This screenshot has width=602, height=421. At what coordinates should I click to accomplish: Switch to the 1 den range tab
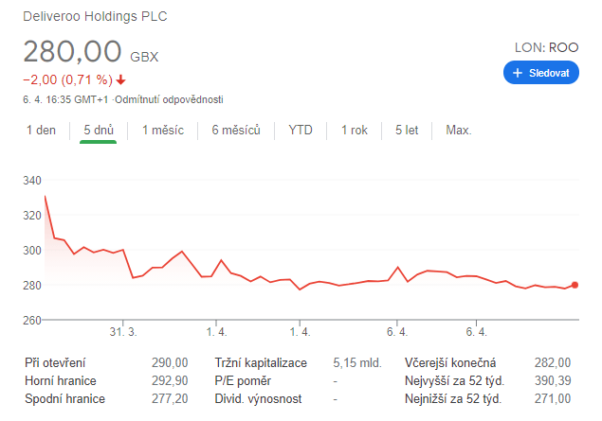(x=41, y=131)
